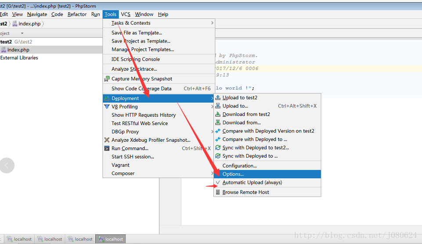The width and height of the screenshot is (422, 244).
Task: Click the Download from... icon
Action: point(218,122)
